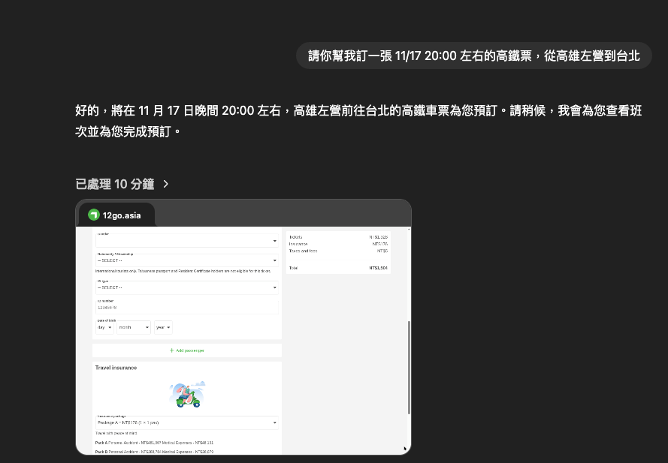Open the month of birth dropdown
Image resolution: width=668 pixels, height=463 pixels.
point(133,327)
